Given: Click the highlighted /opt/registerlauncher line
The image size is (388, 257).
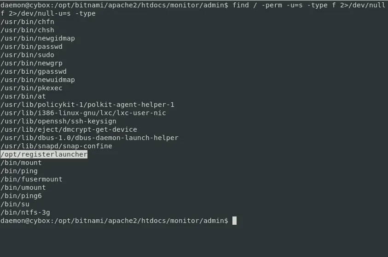Looking at the screenshot, I should [44, 154].
